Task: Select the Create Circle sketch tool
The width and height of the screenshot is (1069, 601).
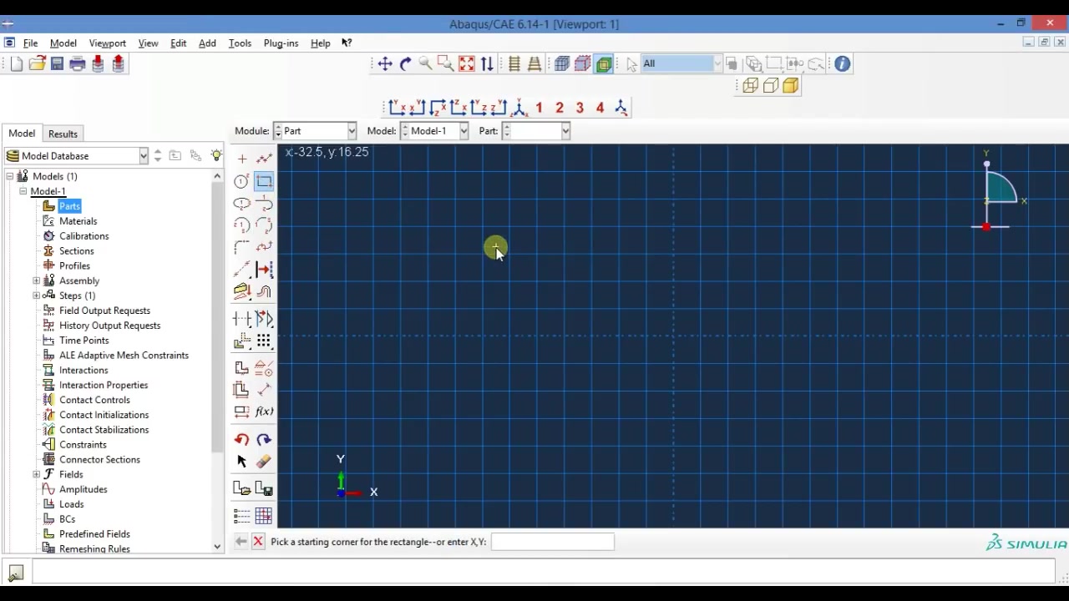Action: point(242,181)
